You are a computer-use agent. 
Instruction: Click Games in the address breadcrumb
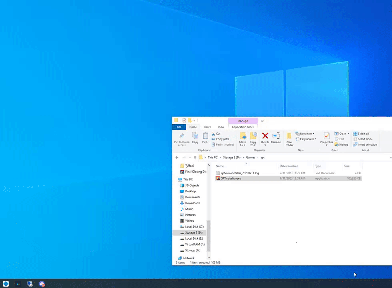point(250,158)
